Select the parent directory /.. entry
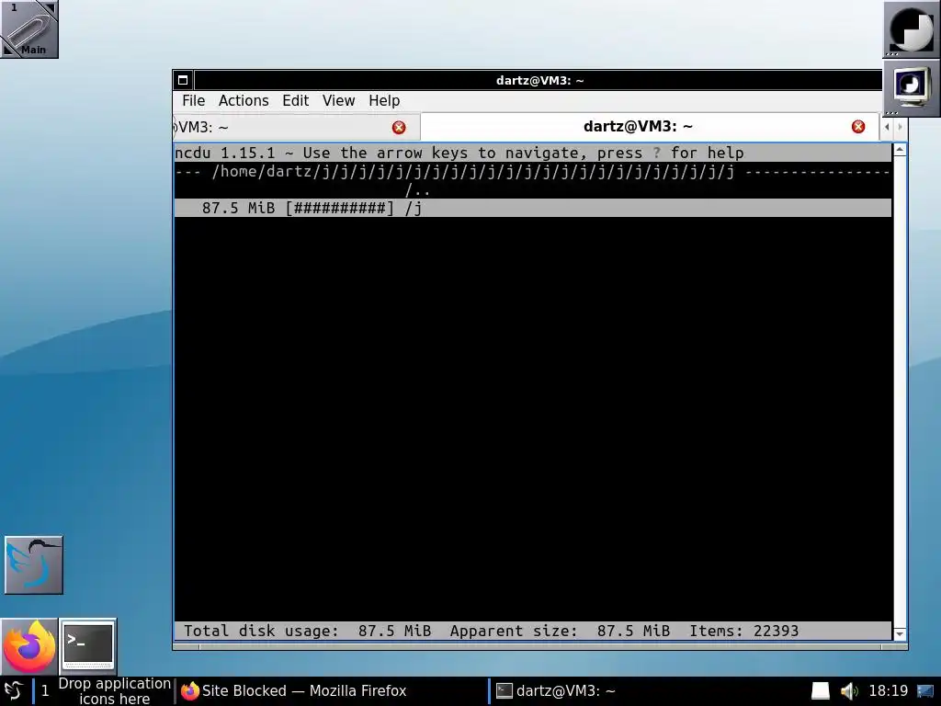 [418, 190]
